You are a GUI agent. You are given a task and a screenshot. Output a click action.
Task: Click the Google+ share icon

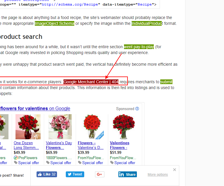click(x=99, y=174)
